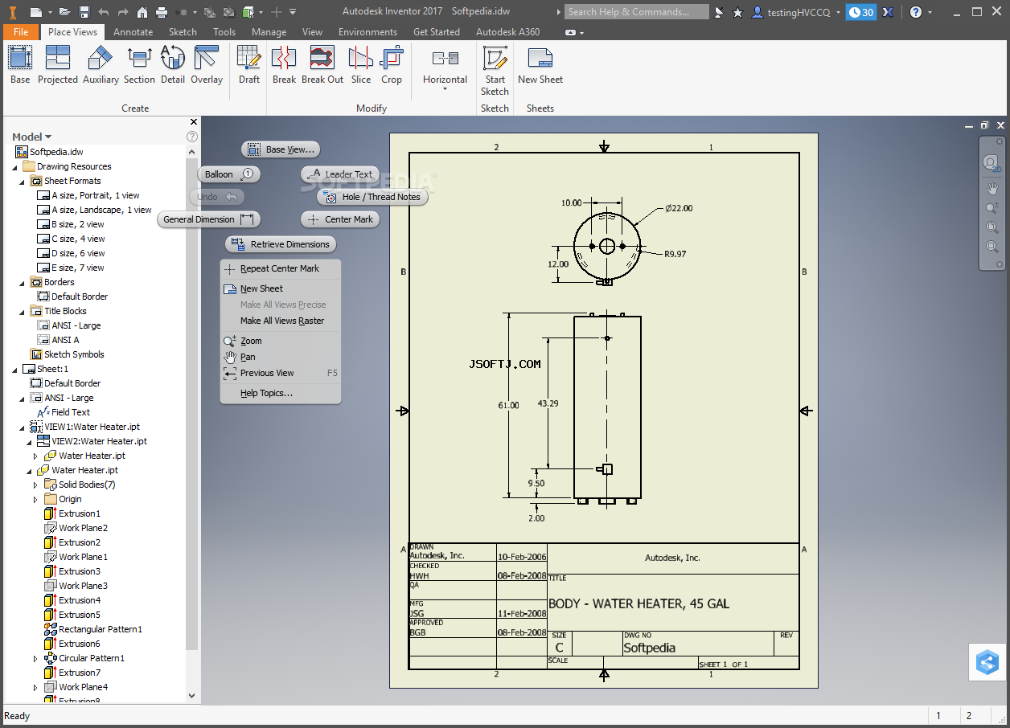Click the Favorites star icon

pos(737,12)
